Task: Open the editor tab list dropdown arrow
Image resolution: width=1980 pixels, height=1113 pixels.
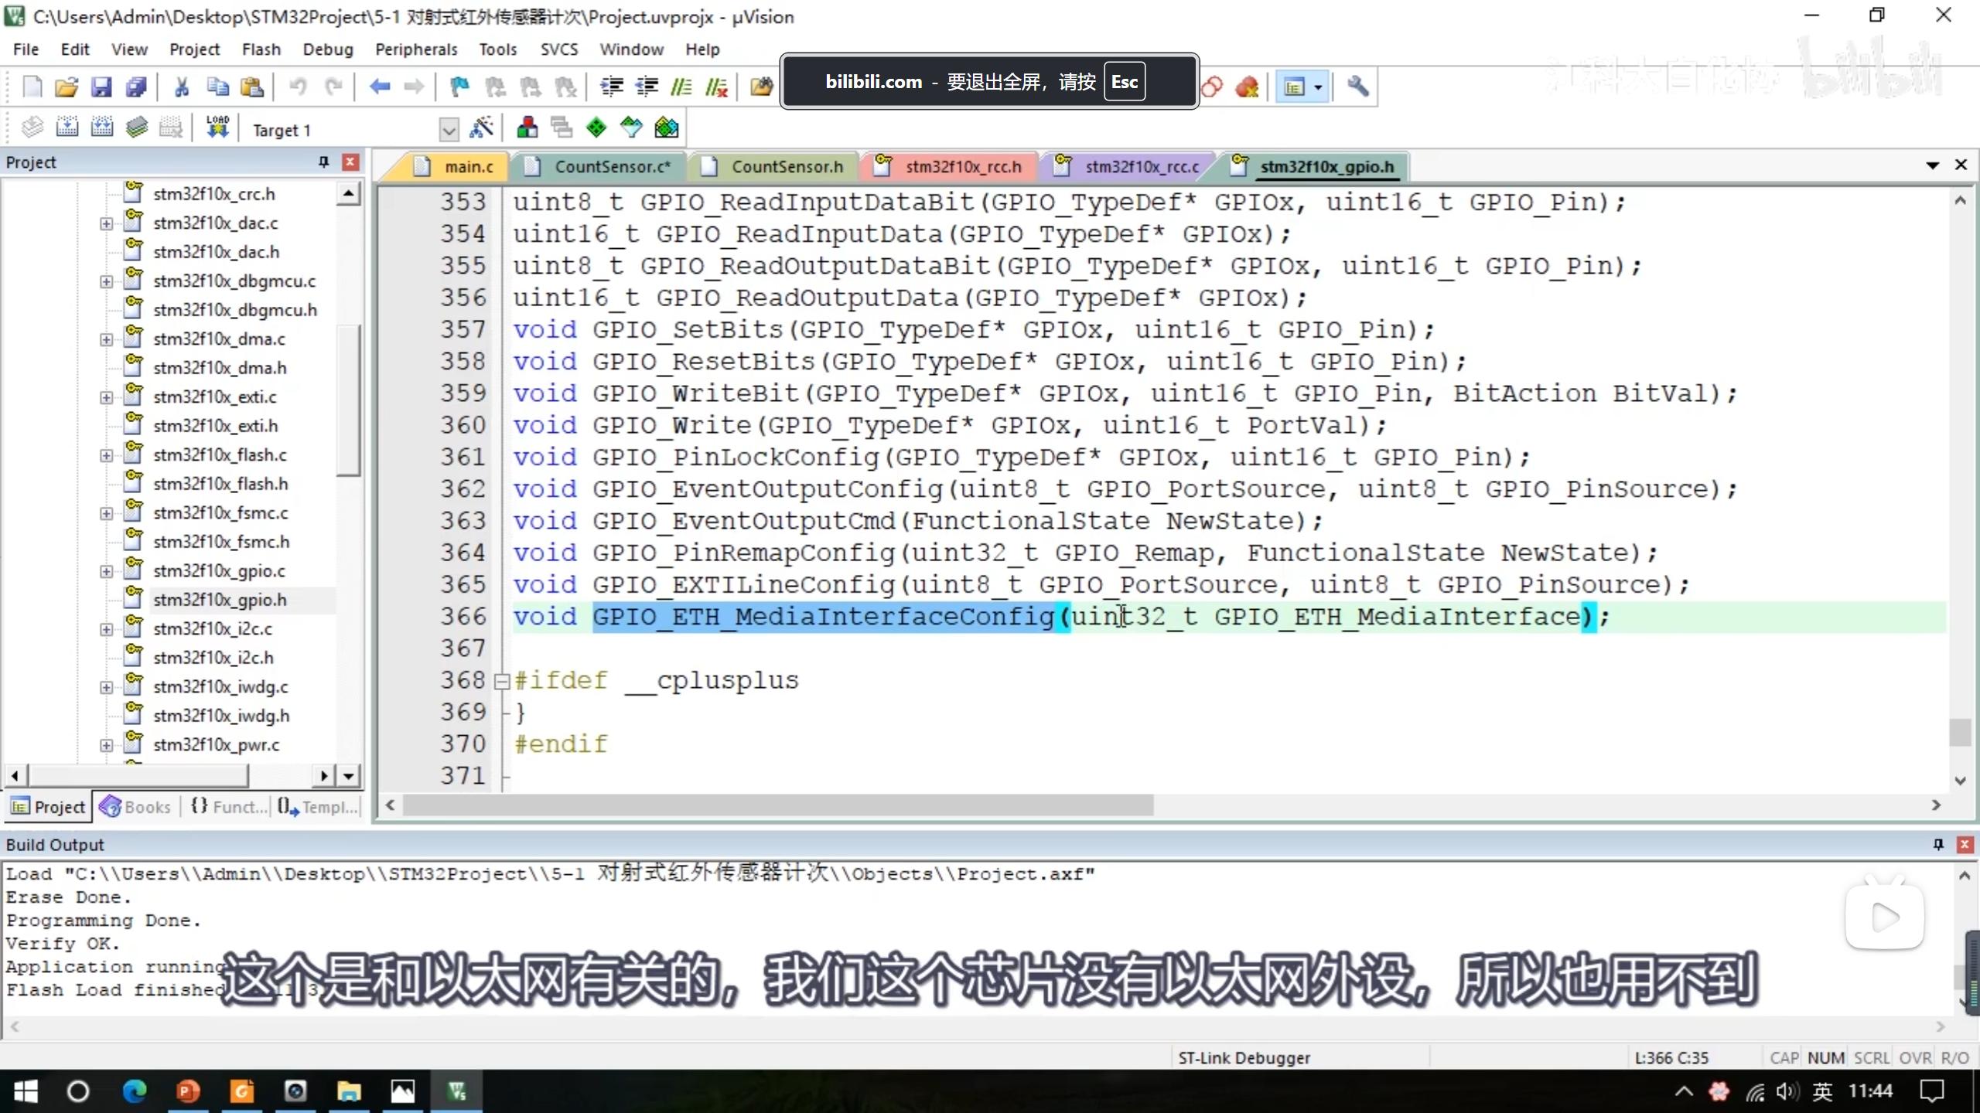Action: point(1932,165)
